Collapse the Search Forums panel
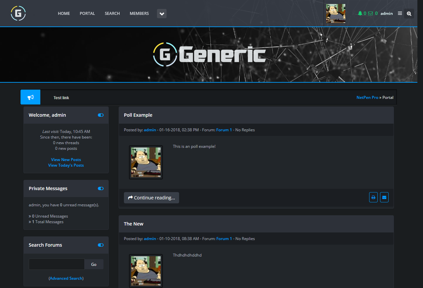The image size is (423, 288). click(x=100, y=245)
